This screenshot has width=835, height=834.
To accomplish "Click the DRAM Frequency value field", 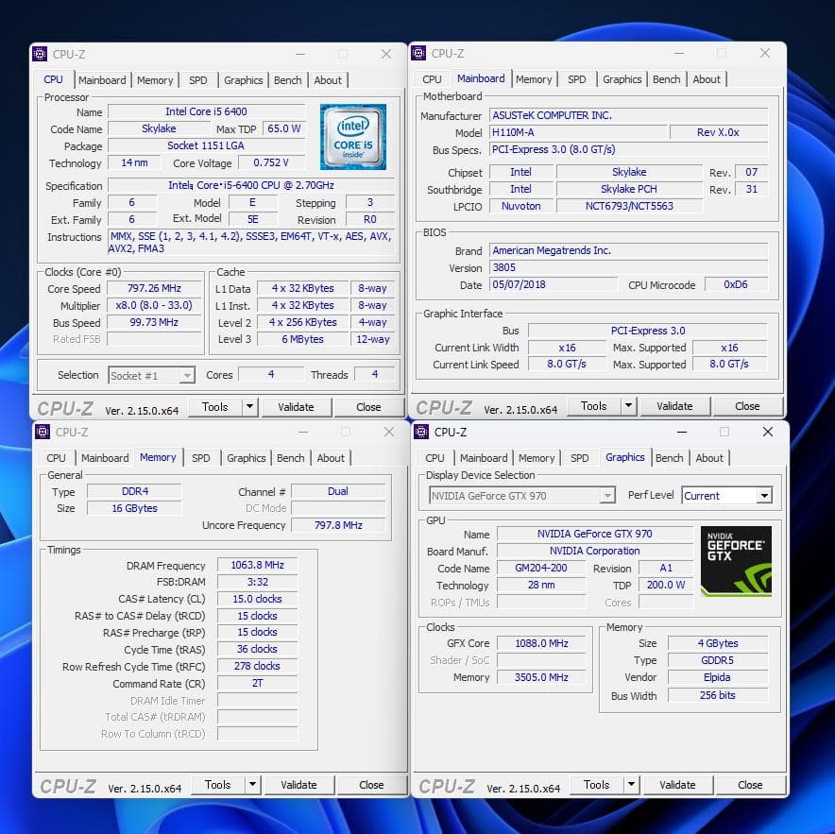I will pos(256,565).
